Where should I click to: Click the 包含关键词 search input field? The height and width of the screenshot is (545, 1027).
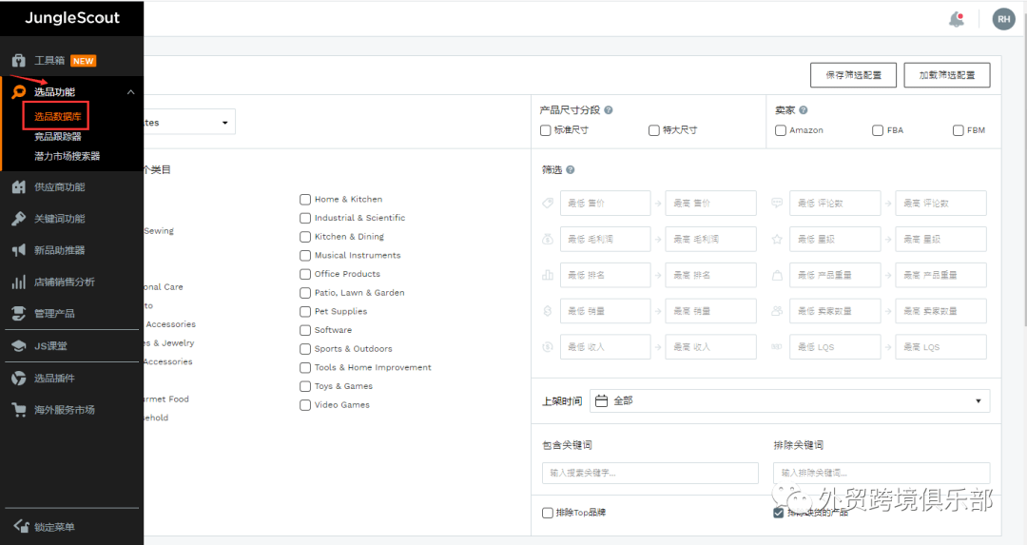point(649,473)
